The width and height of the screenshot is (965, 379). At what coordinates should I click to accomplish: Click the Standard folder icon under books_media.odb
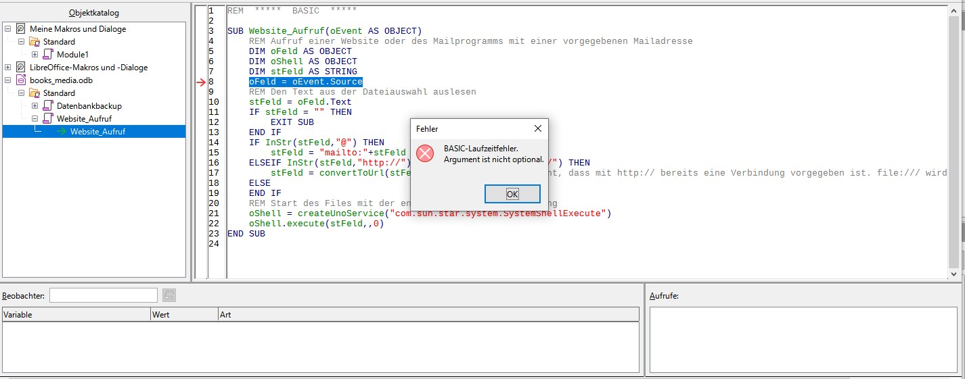[35, 93]
